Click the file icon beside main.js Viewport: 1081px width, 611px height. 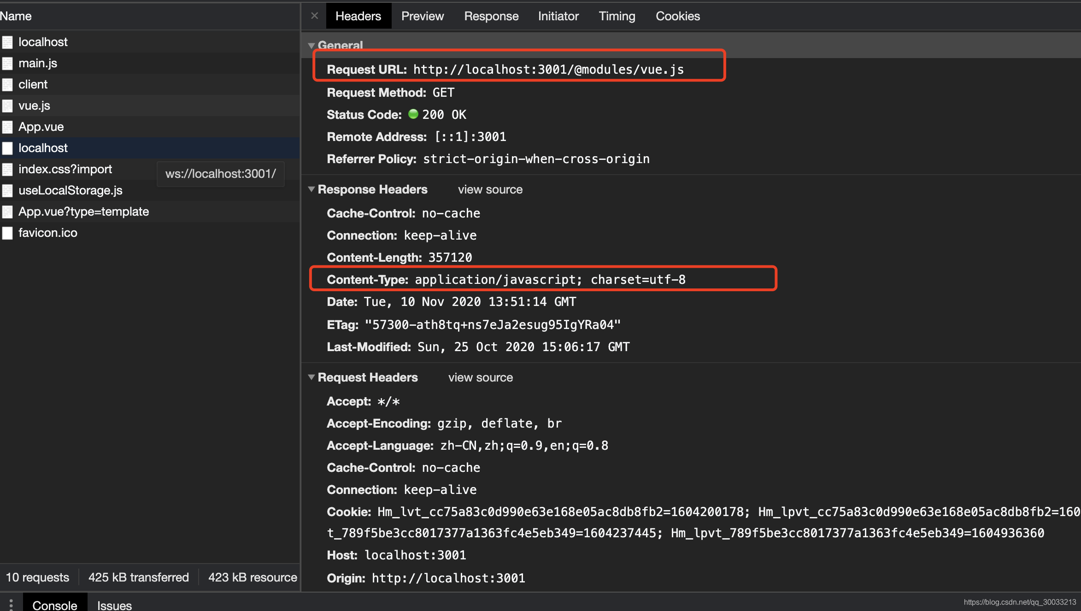point(7,63)
